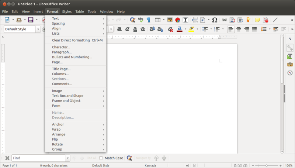Open the Paragraph... dialog

pyautogui.click(x=76, y=52)
